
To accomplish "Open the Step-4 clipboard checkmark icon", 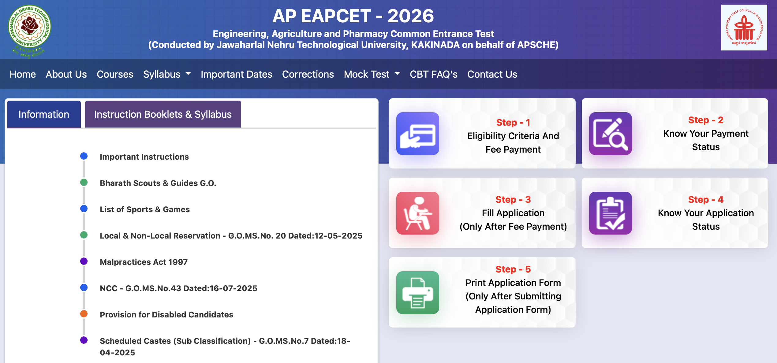I will [x=611, y=213].
